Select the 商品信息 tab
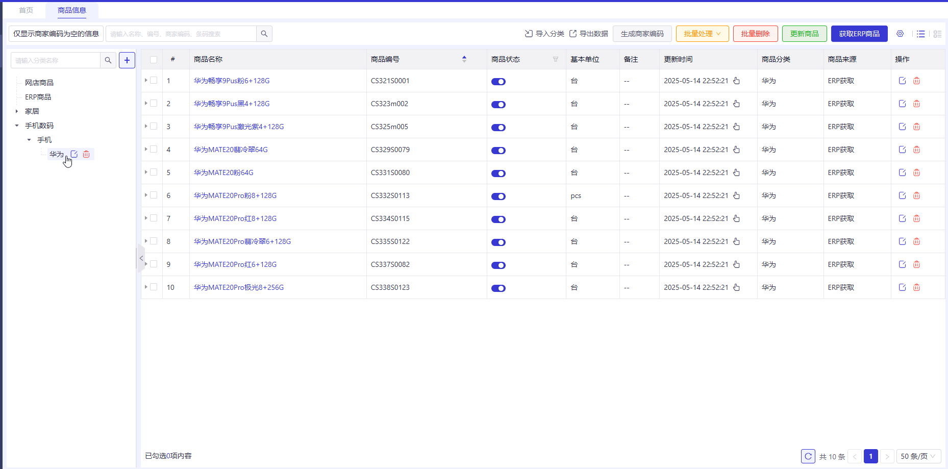 tap(72, 10)
